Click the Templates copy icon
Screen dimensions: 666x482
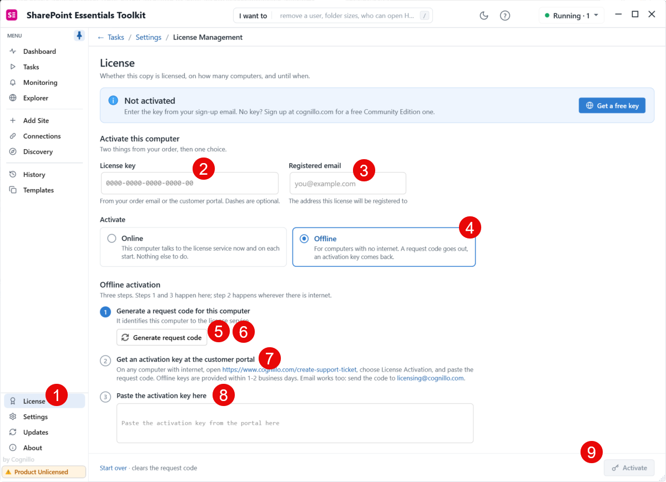tap(13, 190)
